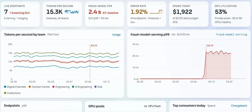Click the 15.3K tokens per second value
The image size is (252, 112).
(54, 12)
